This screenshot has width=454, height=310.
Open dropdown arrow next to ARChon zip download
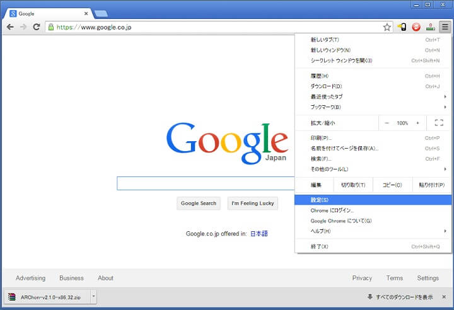93,296
